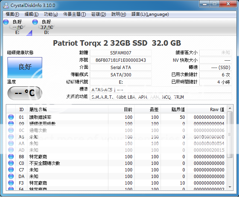
Task: Click status orb for ID F3 row
Action: 11,183
